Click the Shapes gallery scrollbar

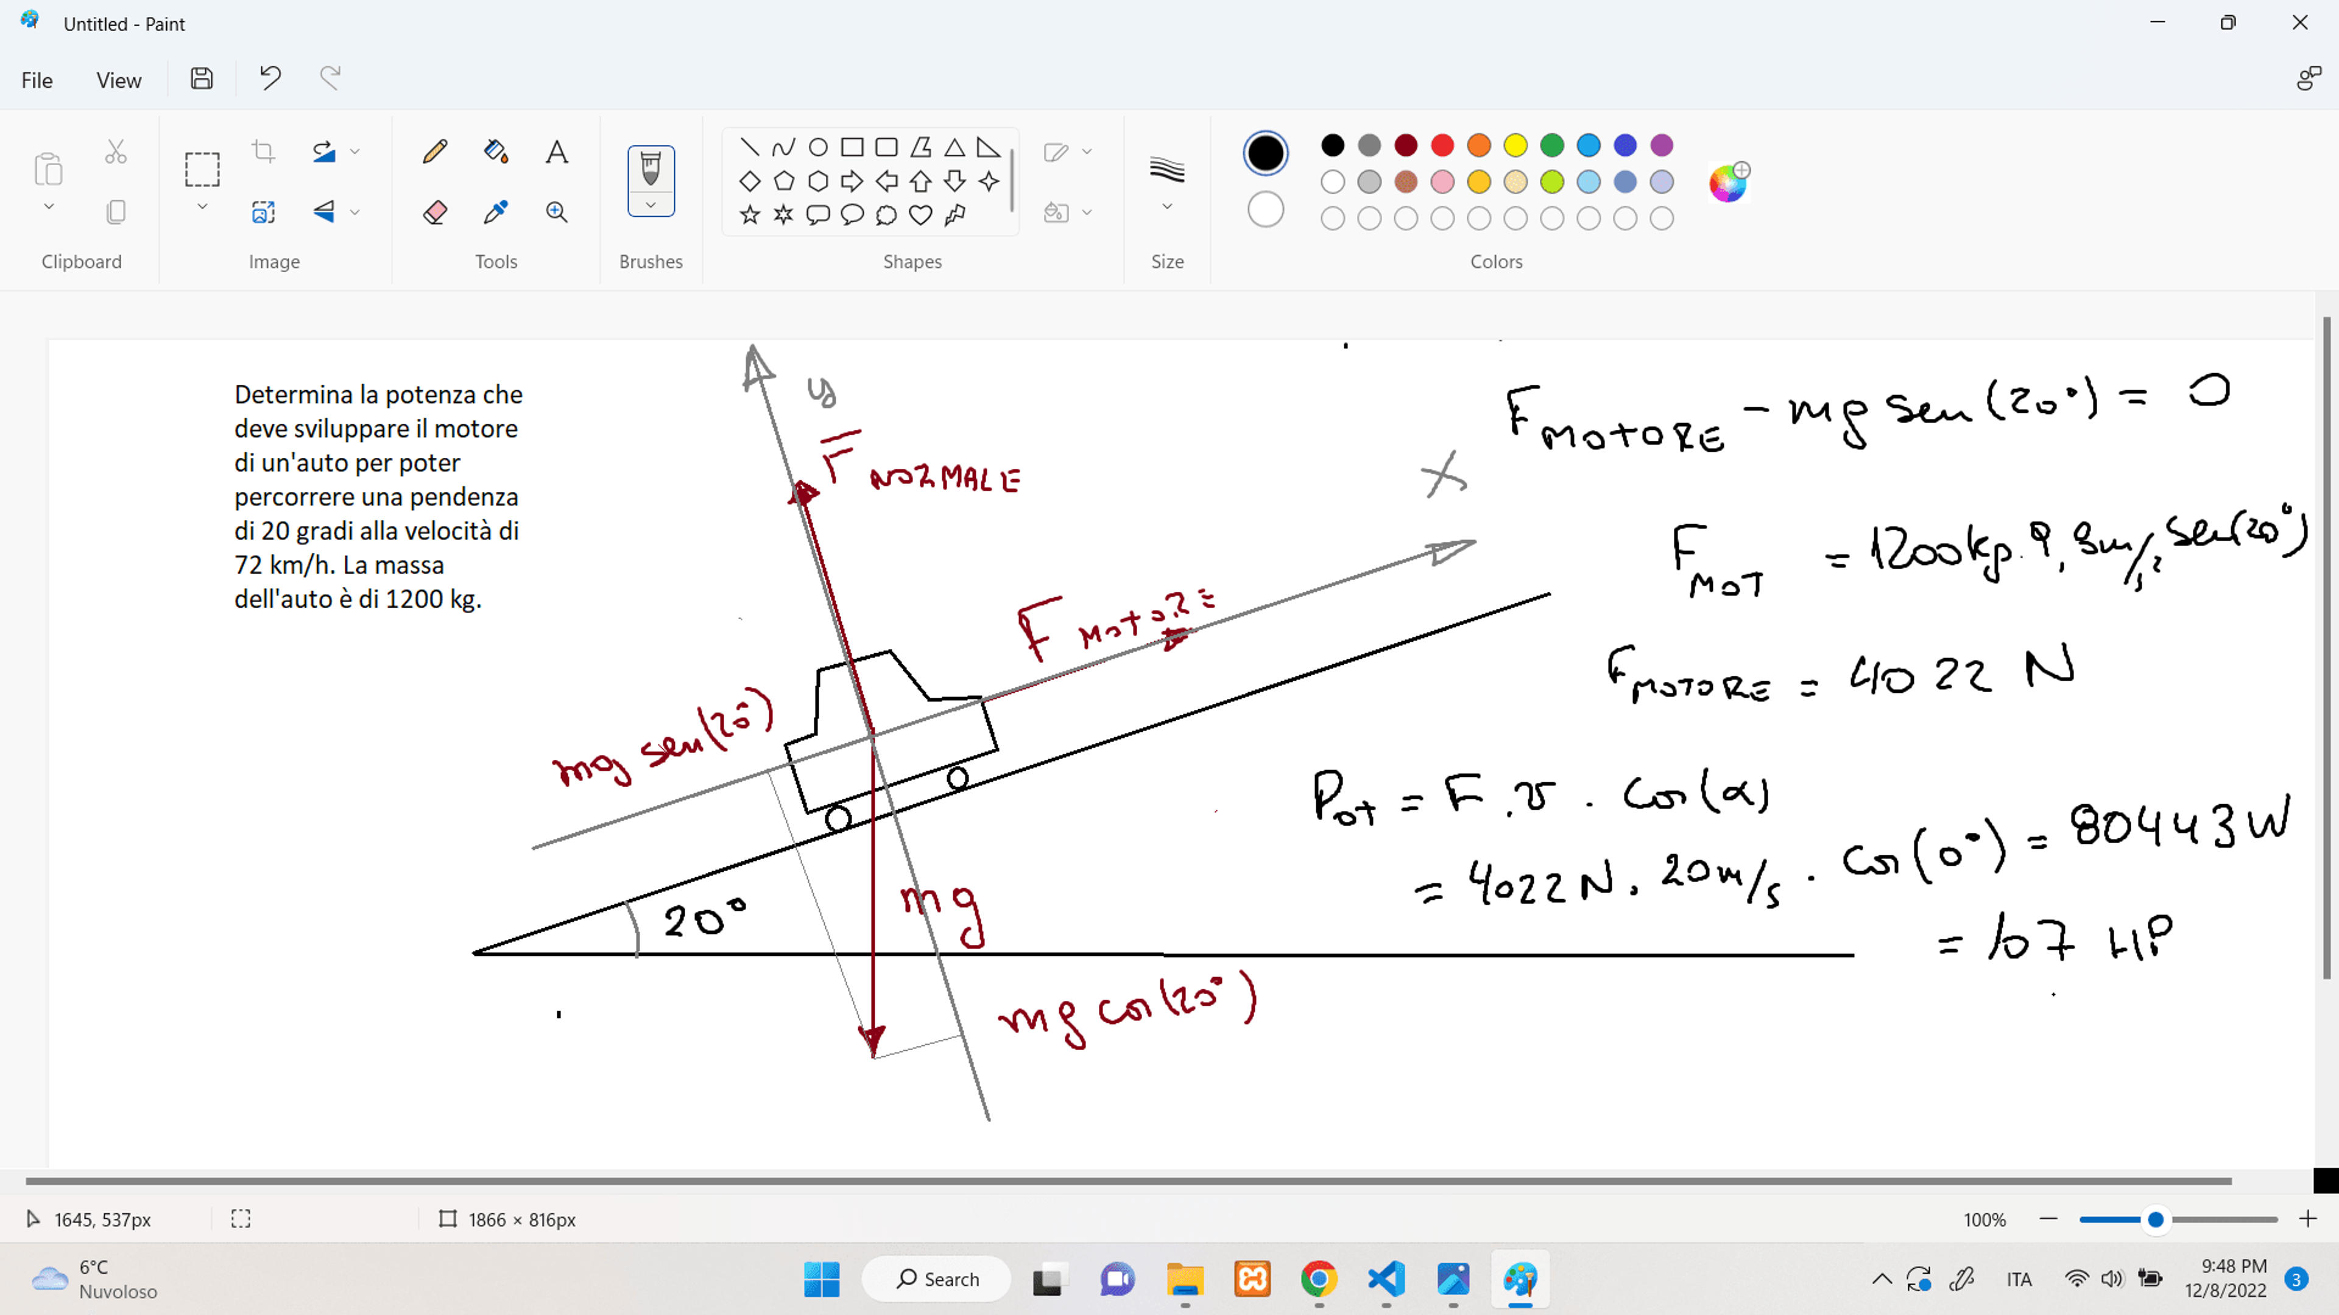pos(1012,181)
